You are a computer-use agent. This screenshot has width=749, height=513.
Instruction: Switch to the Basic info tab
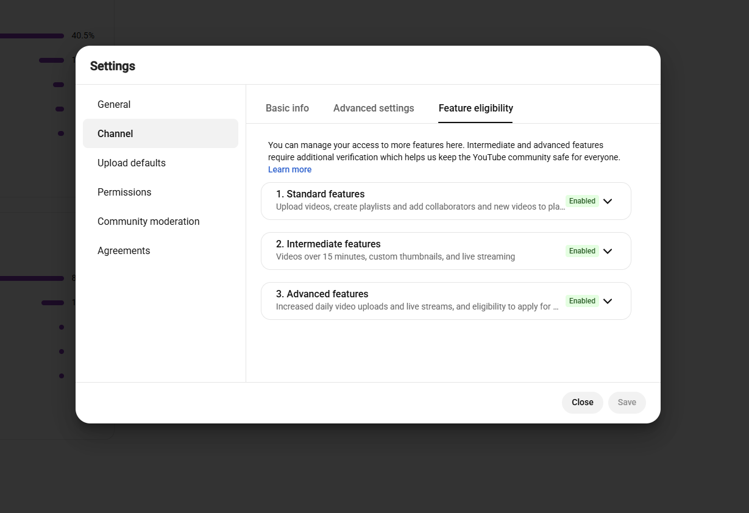287,108
